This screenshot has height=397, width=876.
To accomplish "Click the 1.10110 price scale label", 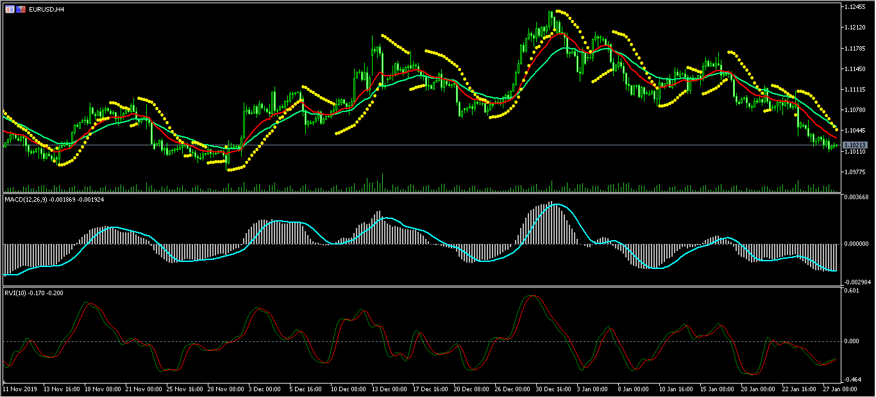I will [x=855, y=152].
